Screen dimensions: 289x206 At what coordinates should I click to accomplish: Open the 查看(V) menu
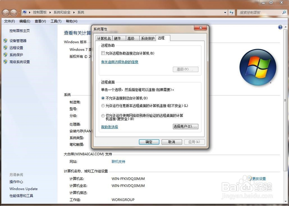(x=40, y=21)
